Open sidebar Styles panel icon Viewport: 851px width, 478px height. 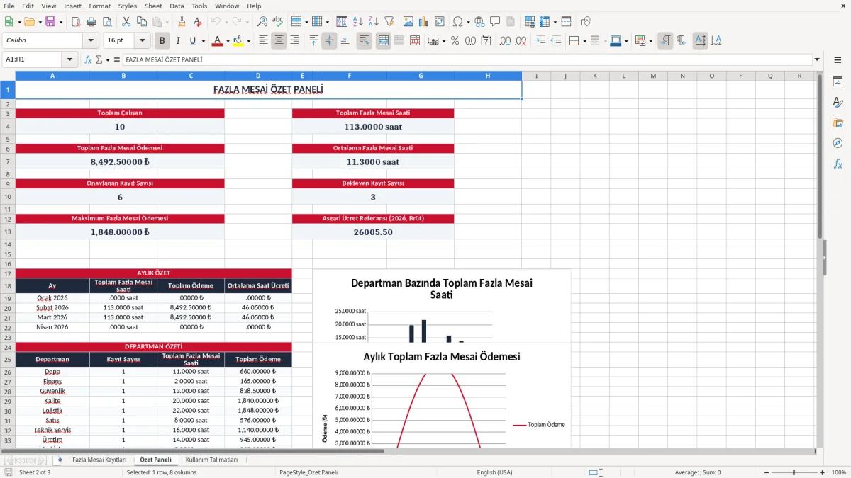click(838, 102)
